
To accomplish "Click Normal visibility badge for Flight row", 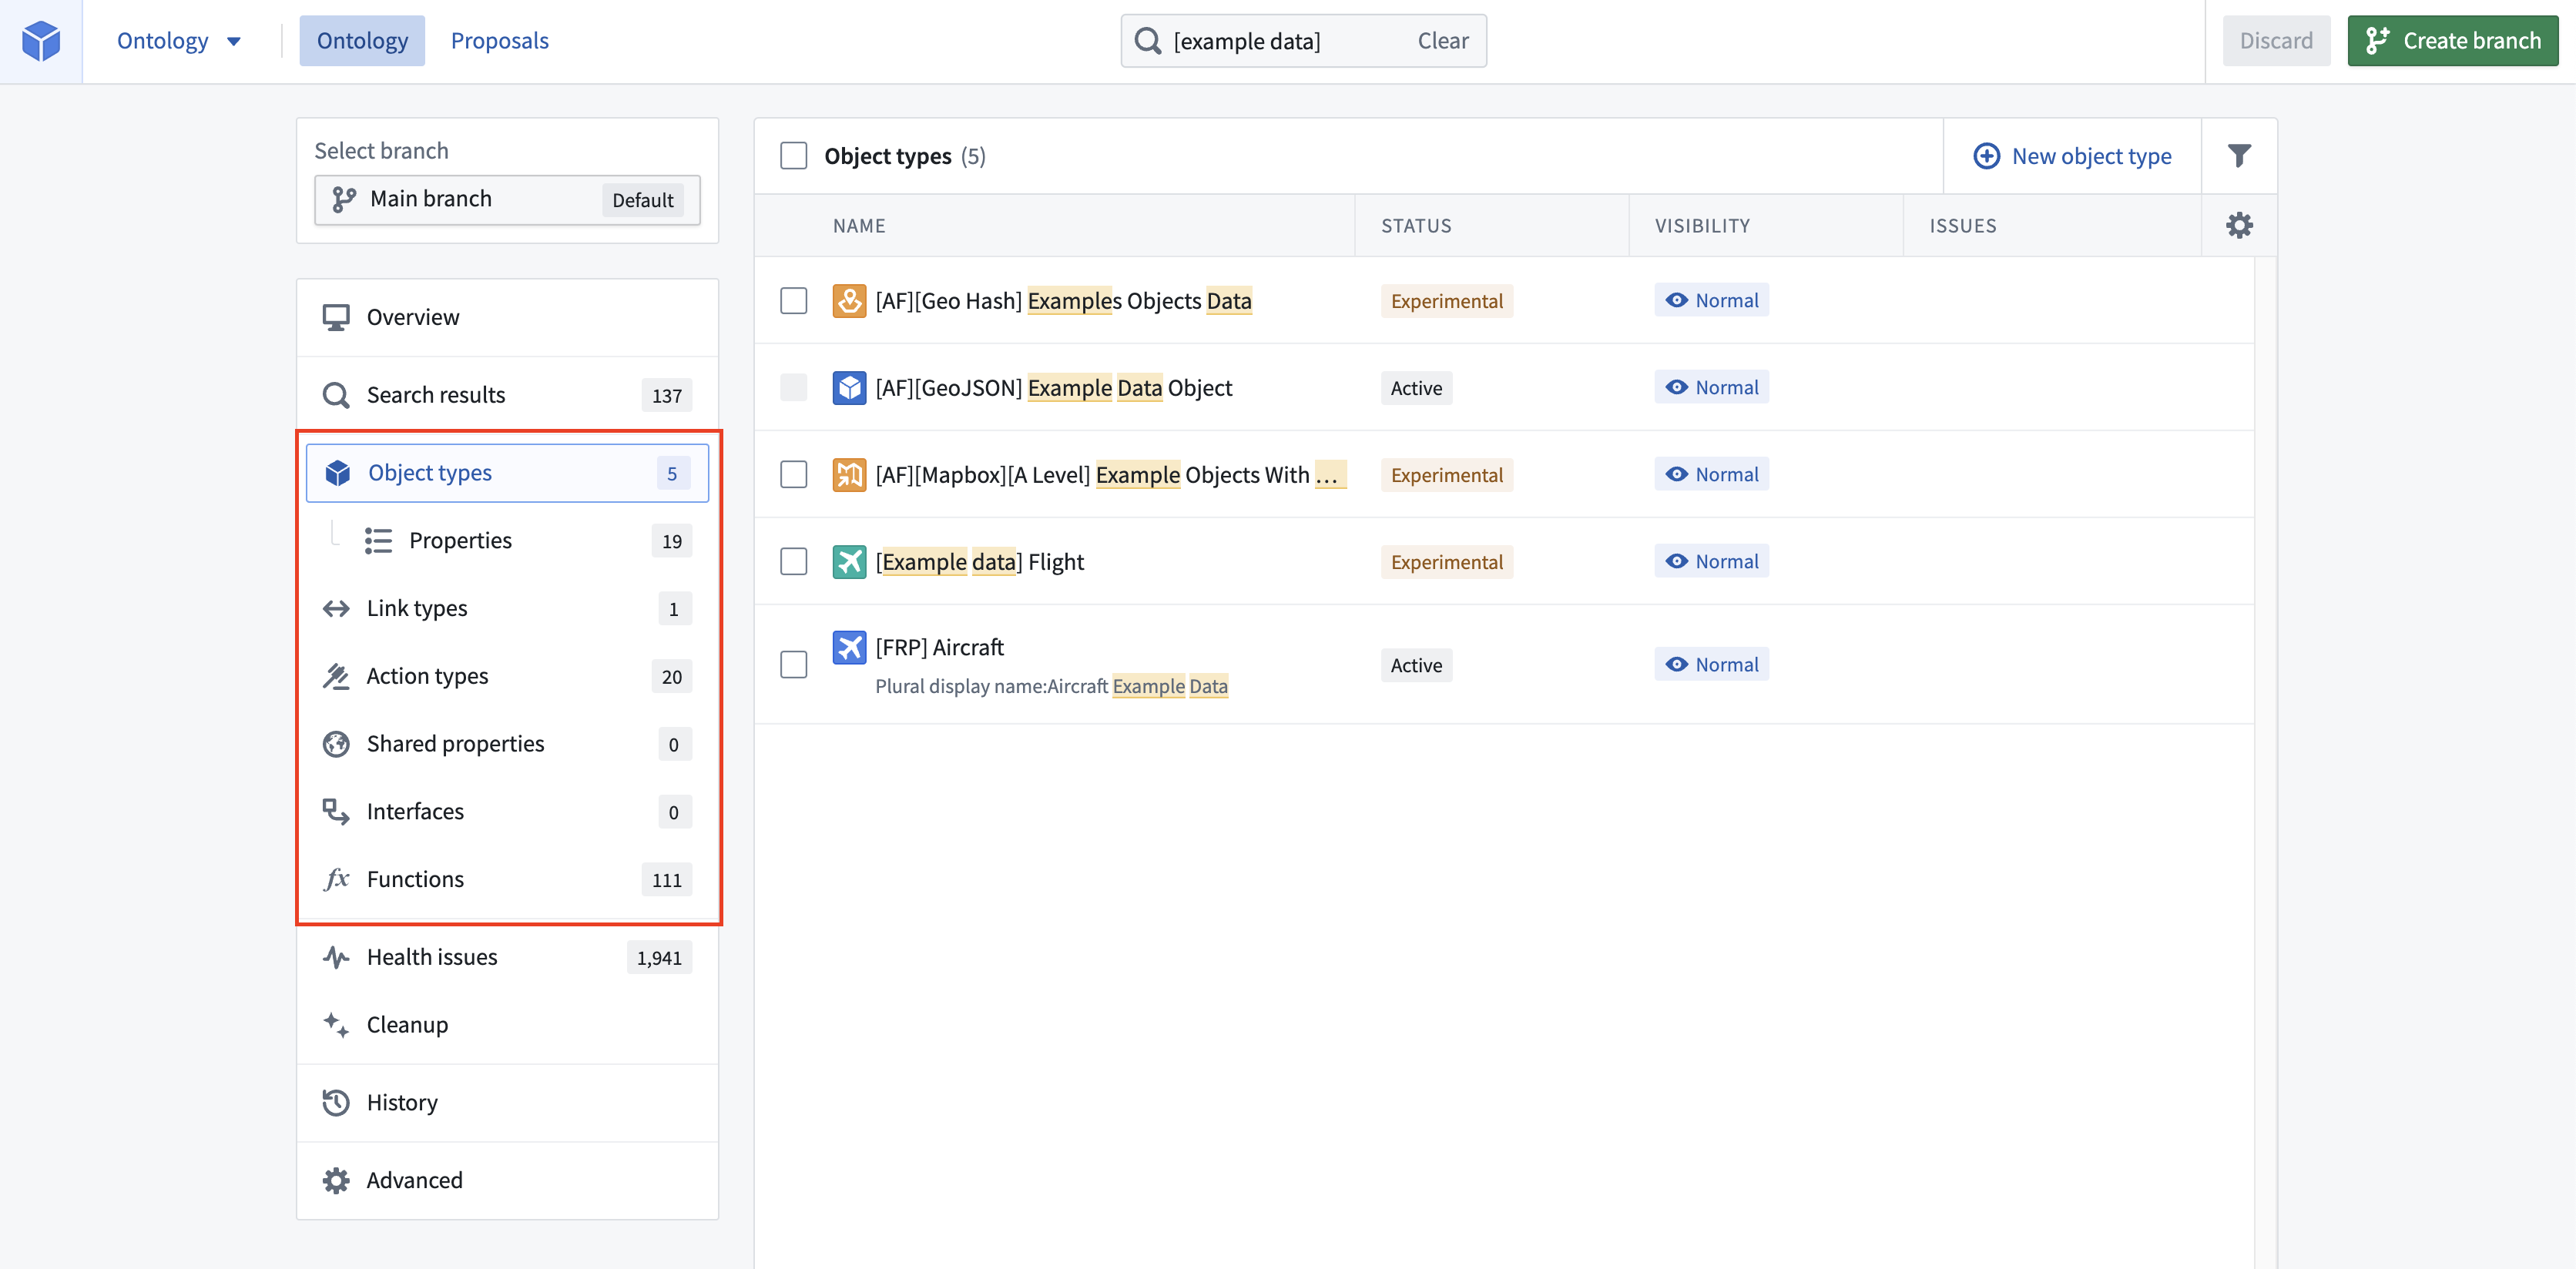I will tap(1711, 561).
